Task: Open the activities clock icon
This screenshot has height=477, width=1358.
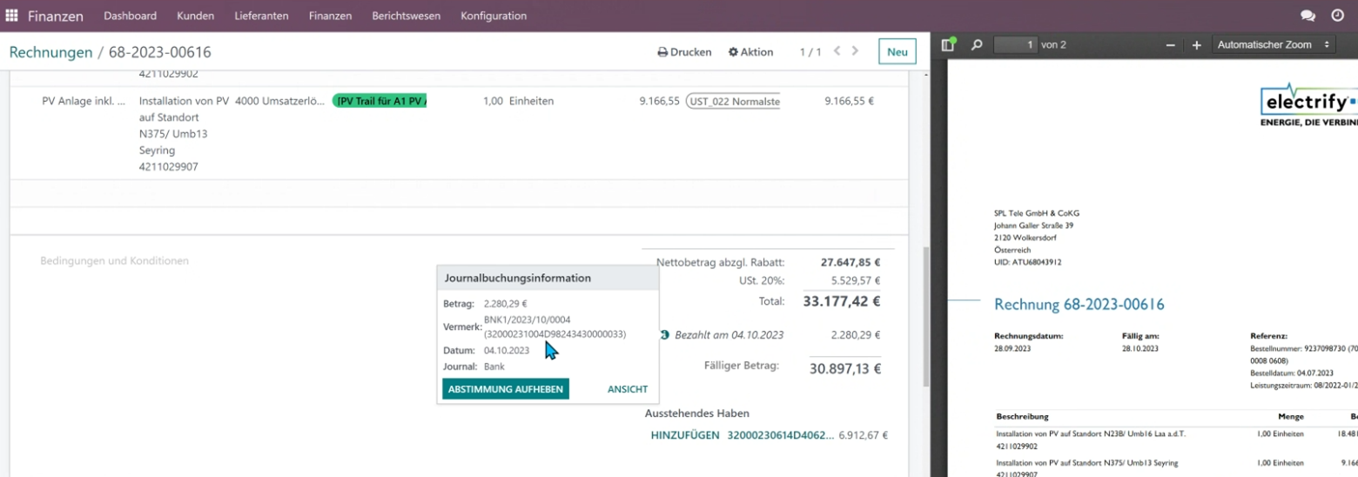Action: 1338,16
